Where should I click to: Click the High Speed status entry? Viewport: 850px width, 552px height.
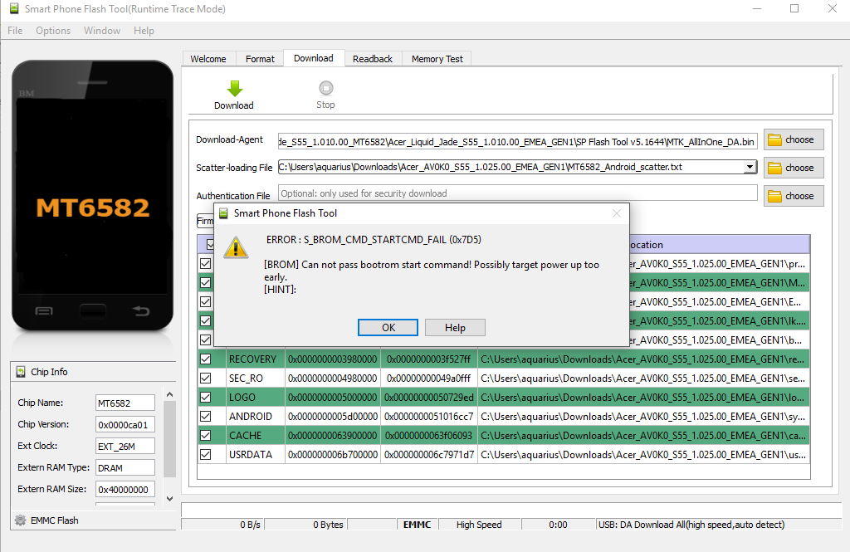[479, 525]
